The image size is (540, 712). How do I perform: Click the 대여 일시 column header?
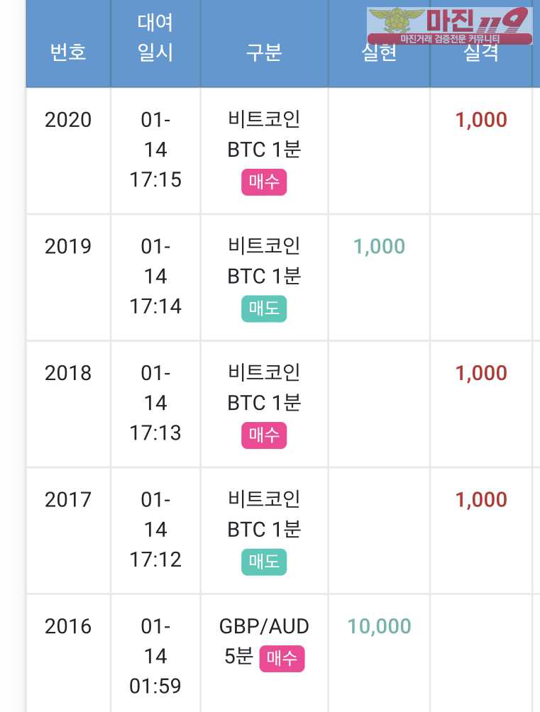[155, 37]
